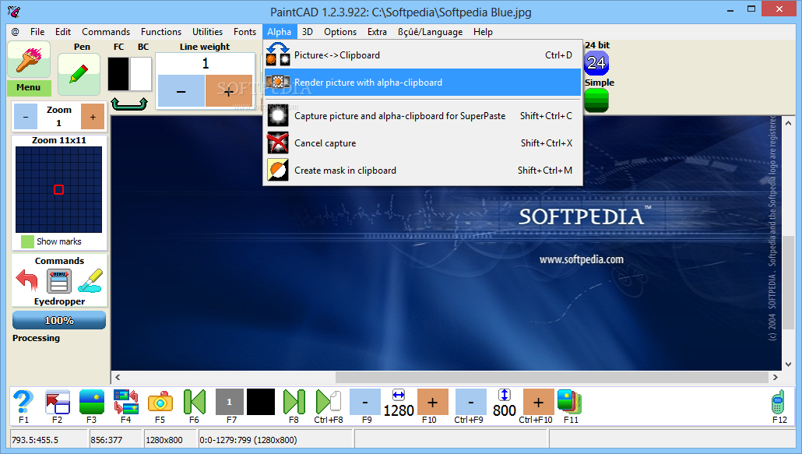Go to last page with F8 icon
Viewport: 802px width, 454px height.
click(x=294, y=402)
